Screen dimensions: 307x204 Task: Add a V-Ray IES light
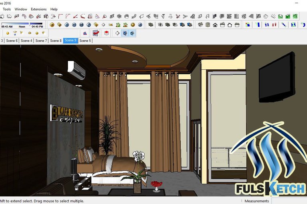(x=44, y=33)
